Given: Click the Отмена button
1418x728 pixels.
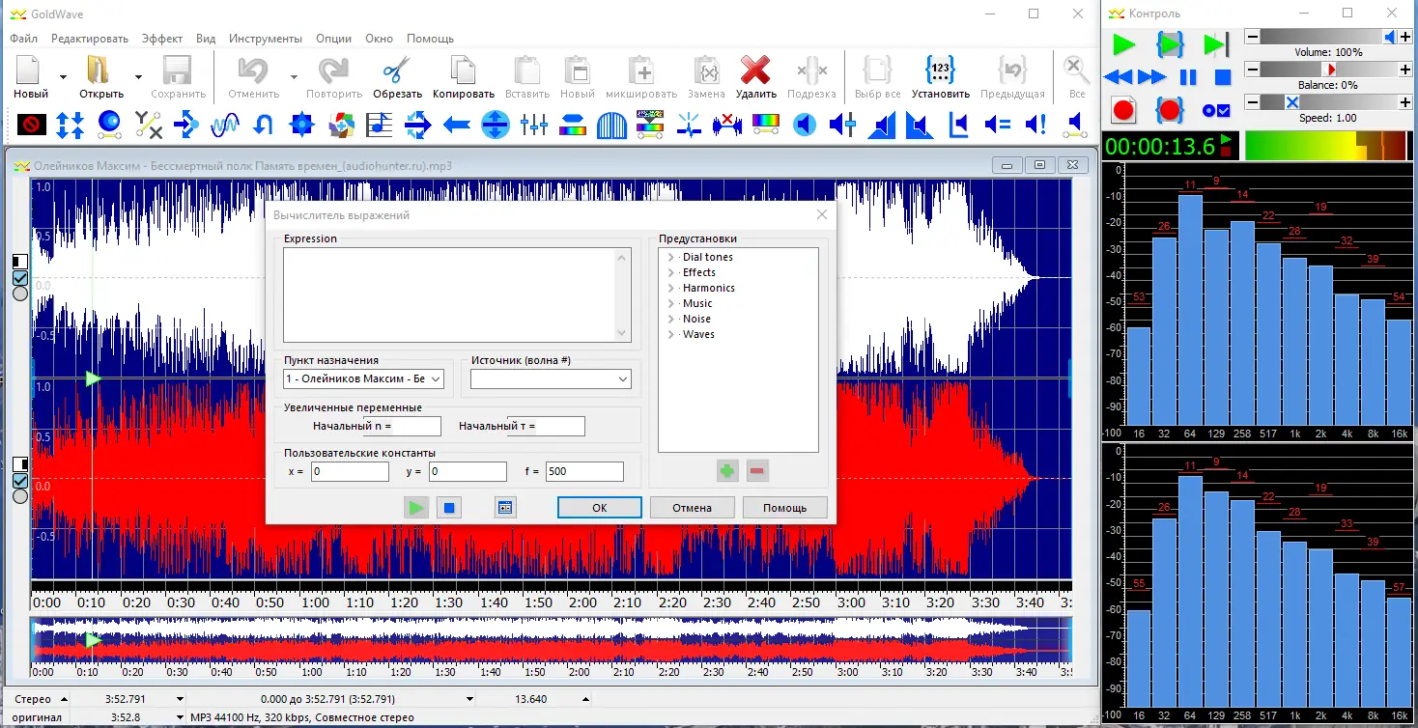Looking at the screenshot, I should [692, 508].
